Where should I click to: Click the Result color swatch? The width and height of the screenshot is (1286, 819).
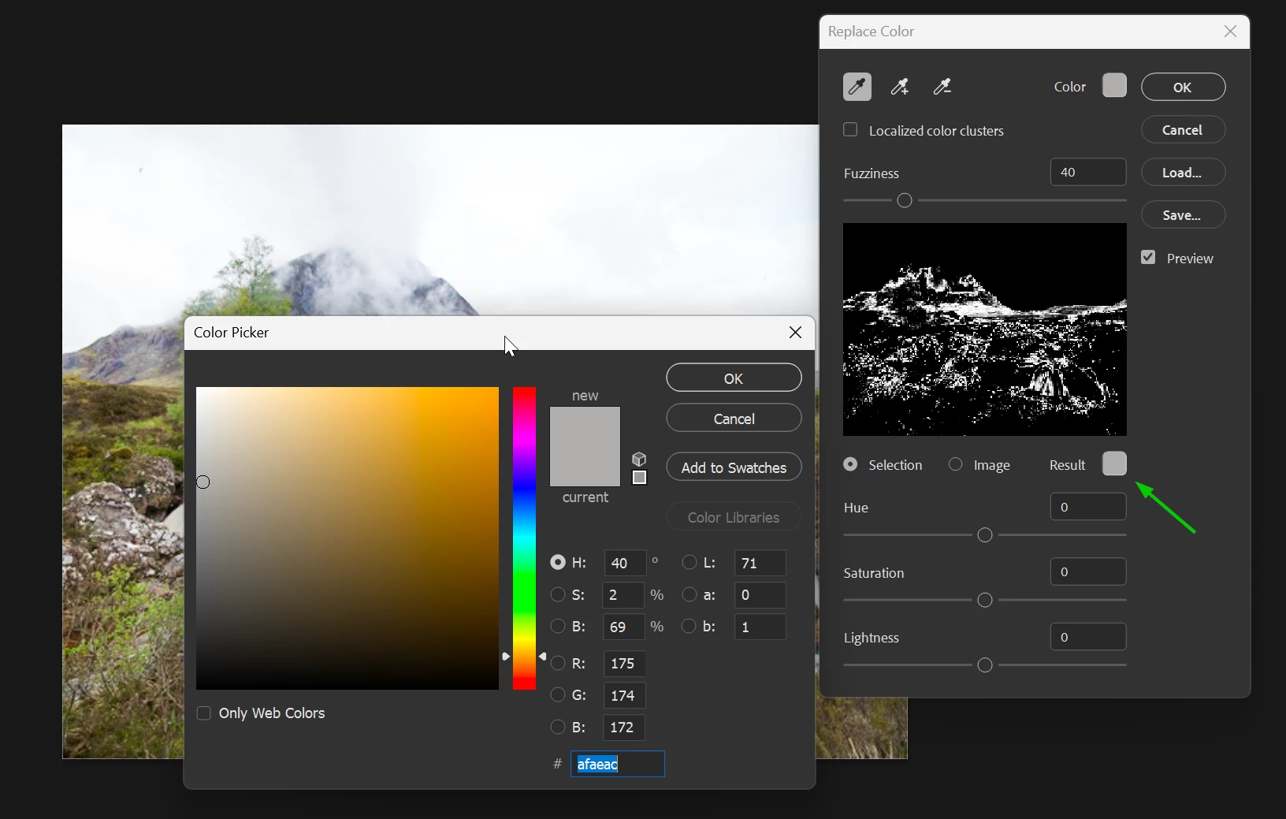1114,463
